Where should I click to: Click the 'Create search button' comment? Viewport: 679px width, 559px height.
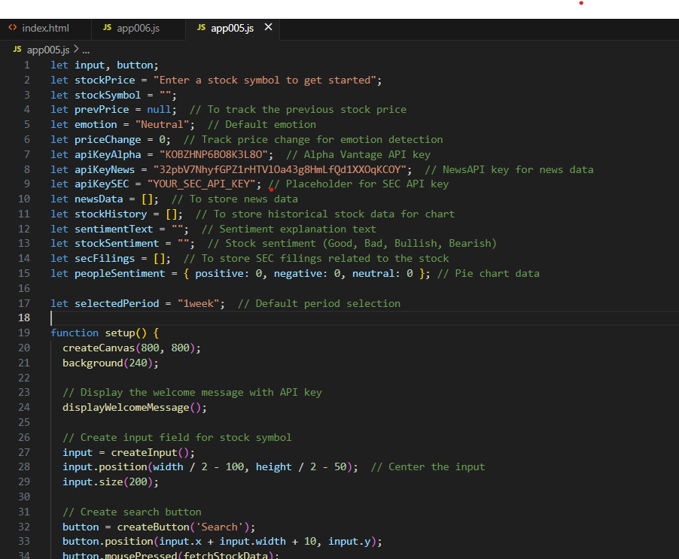click(132, 512)
